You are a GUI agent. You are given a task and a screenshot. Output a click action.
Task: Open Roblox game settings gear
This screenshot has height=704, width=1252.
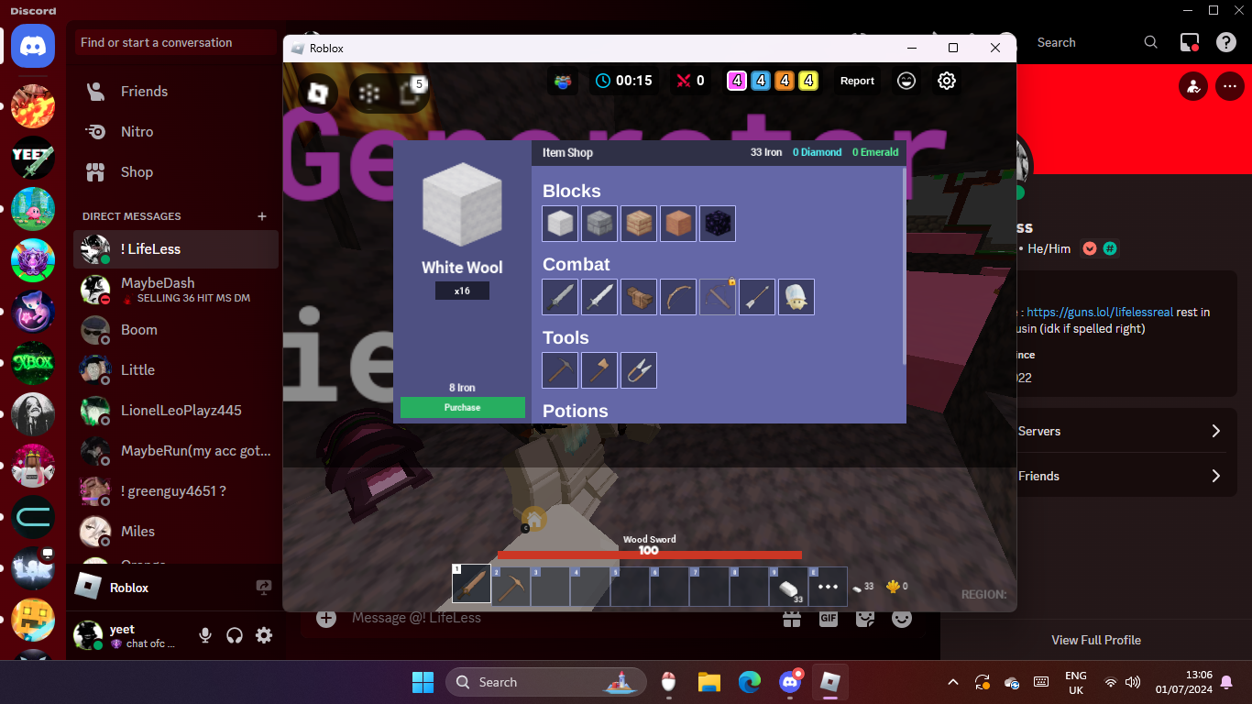click(x=947, y=81)
